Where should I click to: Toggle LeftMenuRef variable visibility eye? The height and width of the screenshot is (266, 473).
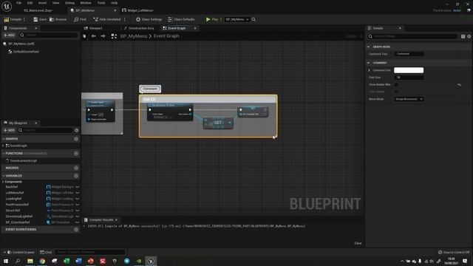tap(78, 193)
